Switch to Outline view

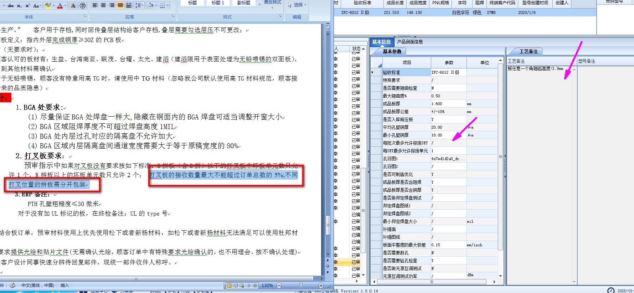(x=248, y=286)
